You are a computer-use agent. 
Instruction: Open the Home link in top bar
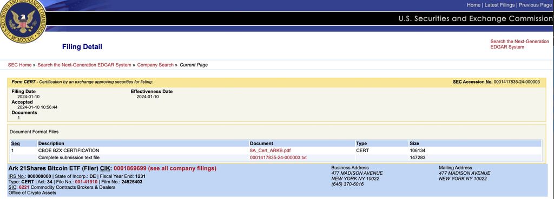click(x=473, y=5)
